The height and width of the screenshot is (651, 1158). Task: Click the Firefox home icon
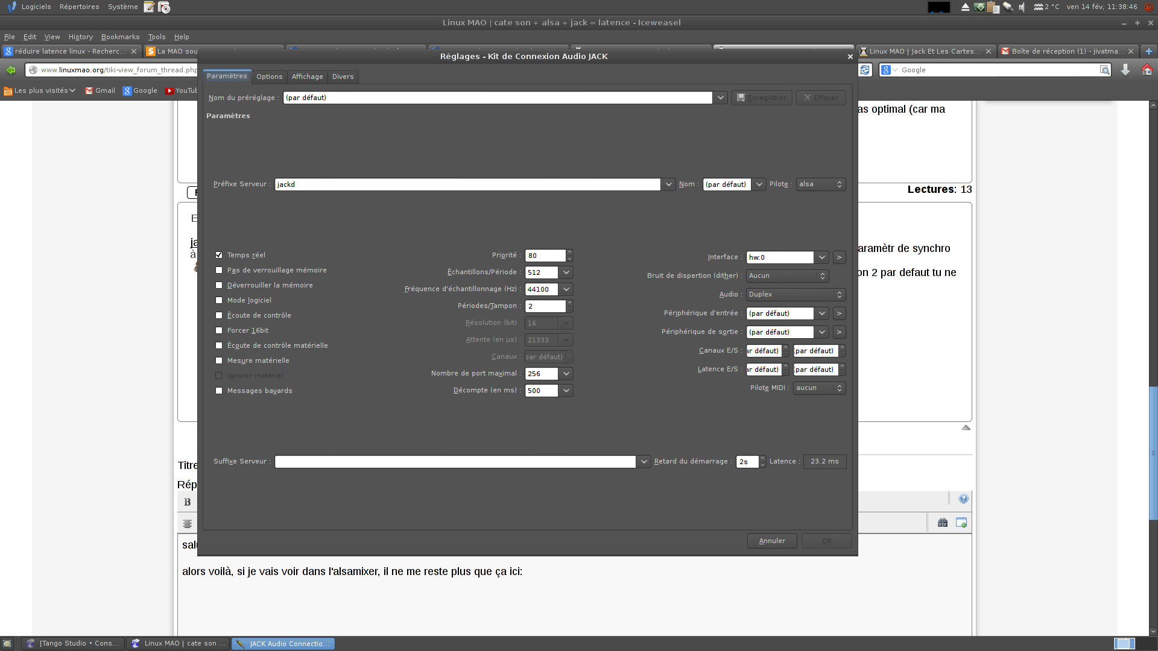click(x=1147, y=70)
